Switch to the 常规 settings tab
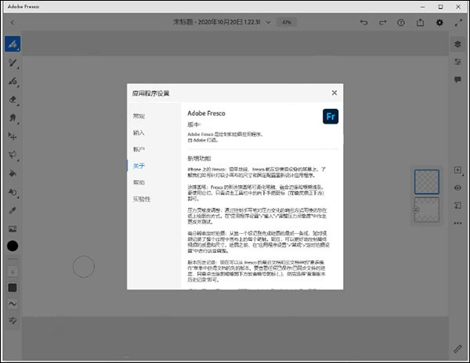This screenshot has width=470, height=363. pyautogui.click(x=139, y=117)
